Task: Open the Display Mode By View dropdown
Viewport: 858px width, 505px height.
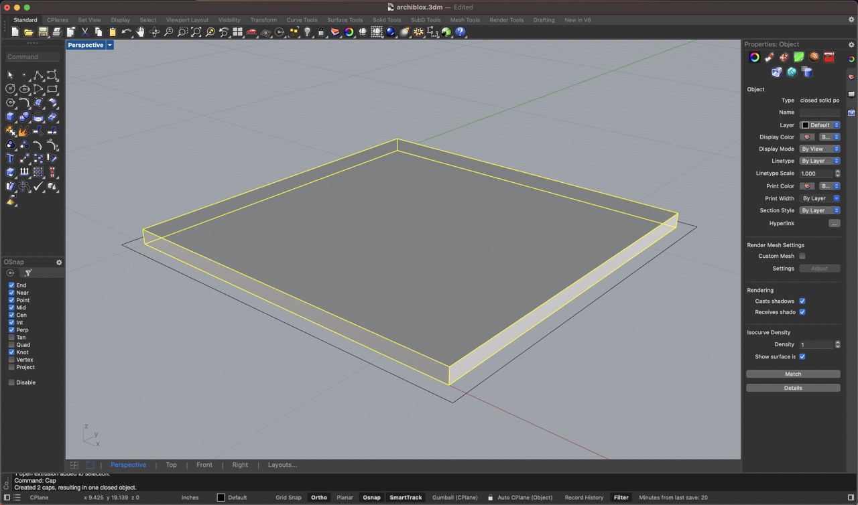Action: coord(820,149)
